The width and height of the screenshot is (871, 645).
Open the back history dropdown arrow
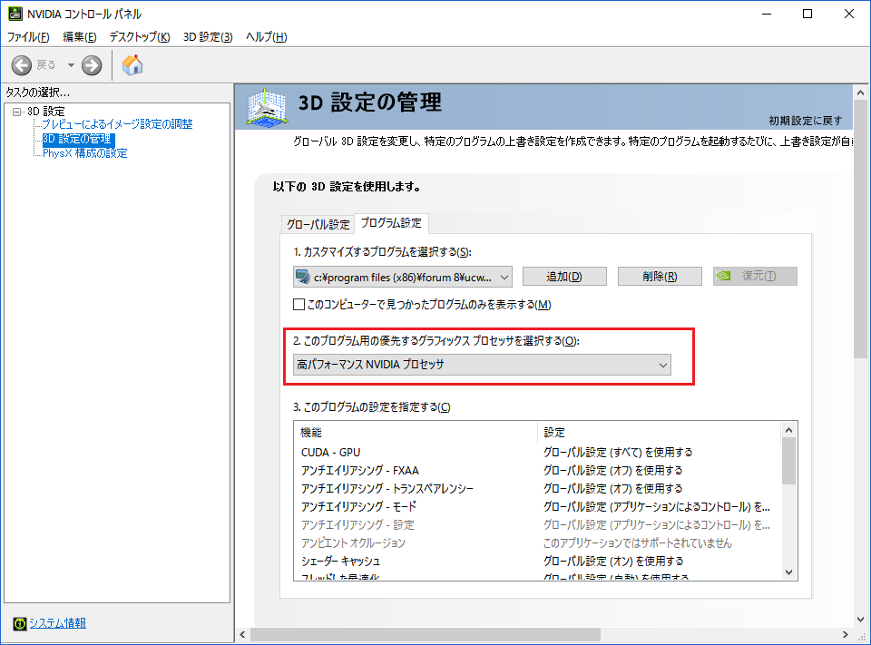pos(71,65)
